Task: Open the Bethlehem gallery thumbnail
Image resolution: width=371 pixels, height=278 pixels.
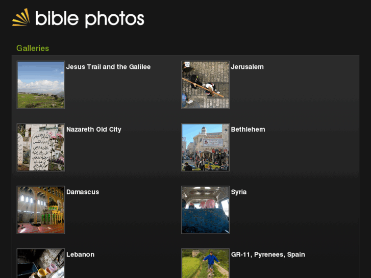Action: [205, 147]
